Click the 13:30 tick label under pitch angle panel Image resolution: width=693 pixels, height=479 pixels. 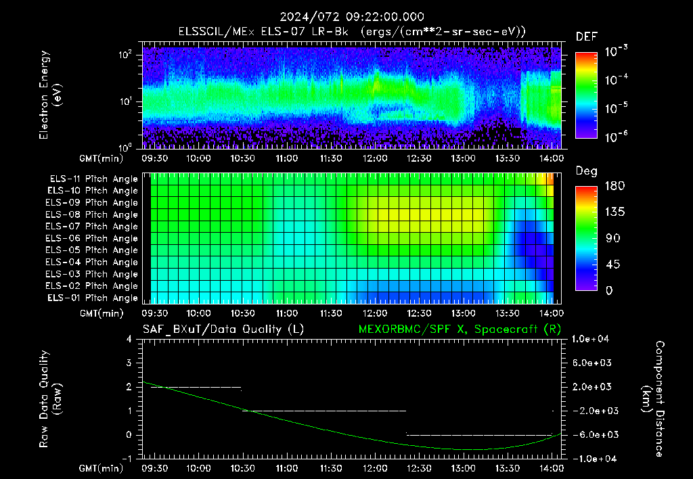[508, 313]
